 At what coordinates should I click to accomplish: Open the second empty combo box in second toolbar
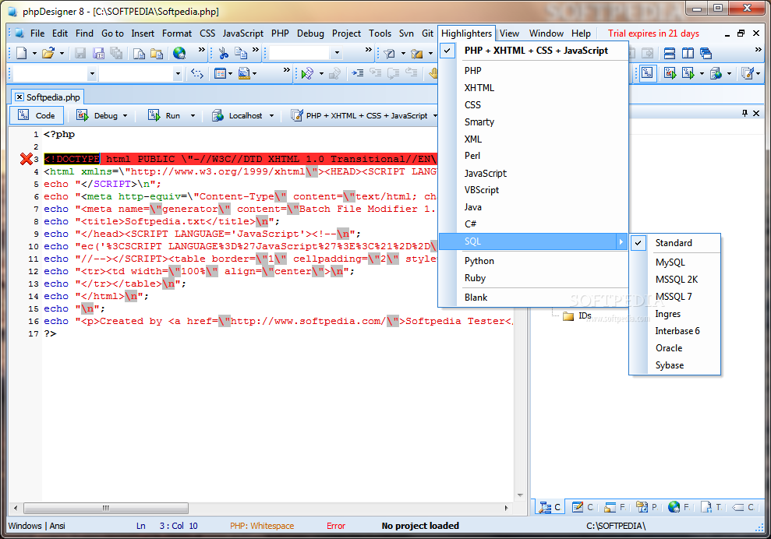pos(178,74)
